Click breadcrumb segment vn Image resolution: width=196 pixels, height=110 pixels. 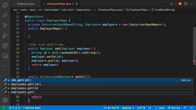point(40,10)
